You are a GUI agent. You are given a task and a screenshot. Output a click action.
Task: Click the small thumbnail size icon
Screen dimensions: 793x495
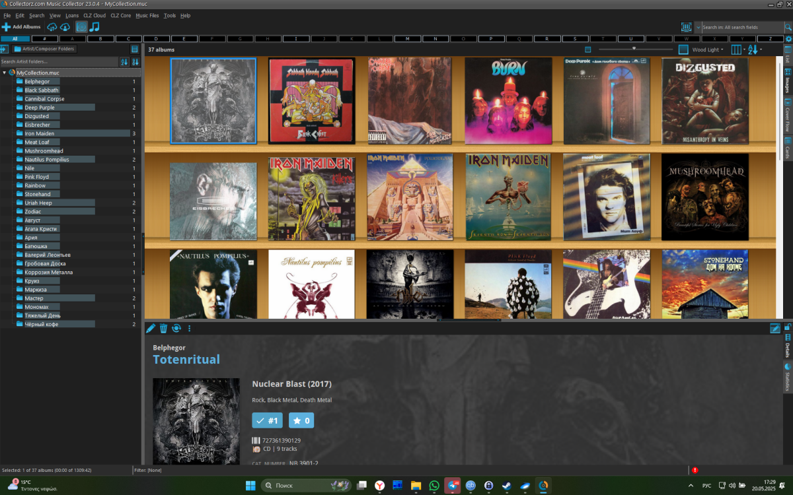[x=588, y=49]
